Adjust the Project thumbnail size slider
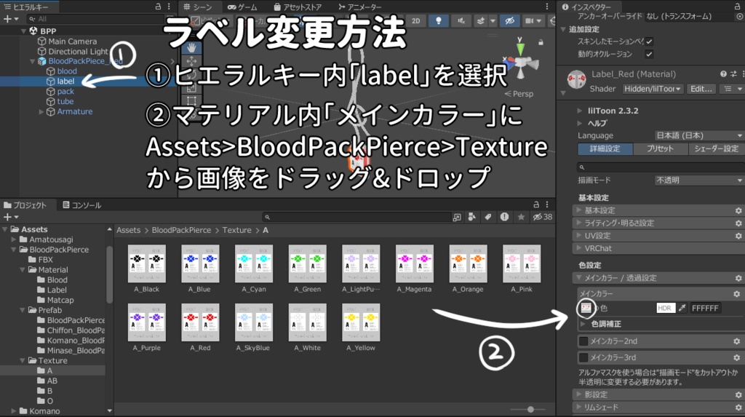Image resolution: width=745 pixels, height=417 pixels. pyautogui.click(x=530, y=410)
